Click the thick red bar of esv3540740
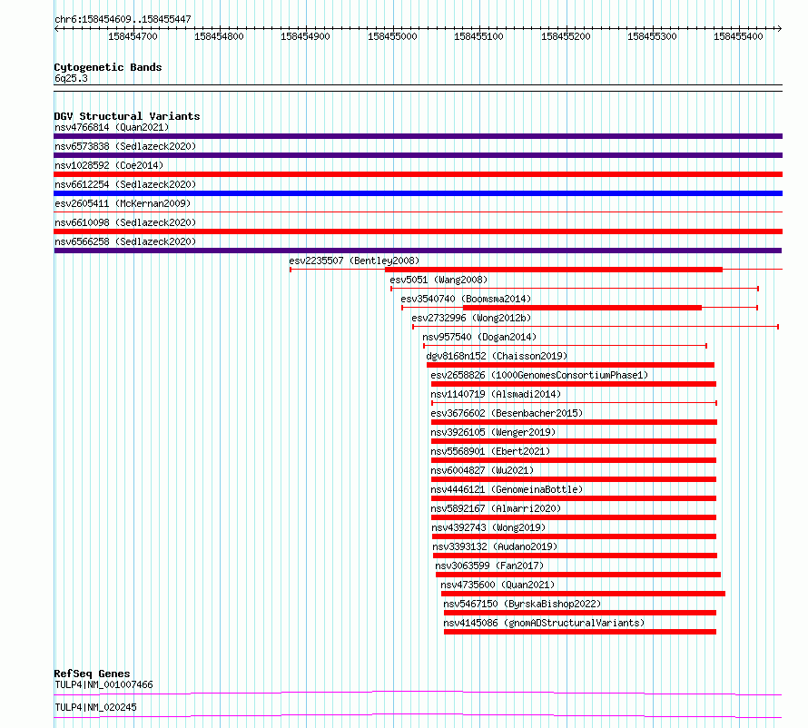This screenshot has height=728, width=808. coord(582,308)
